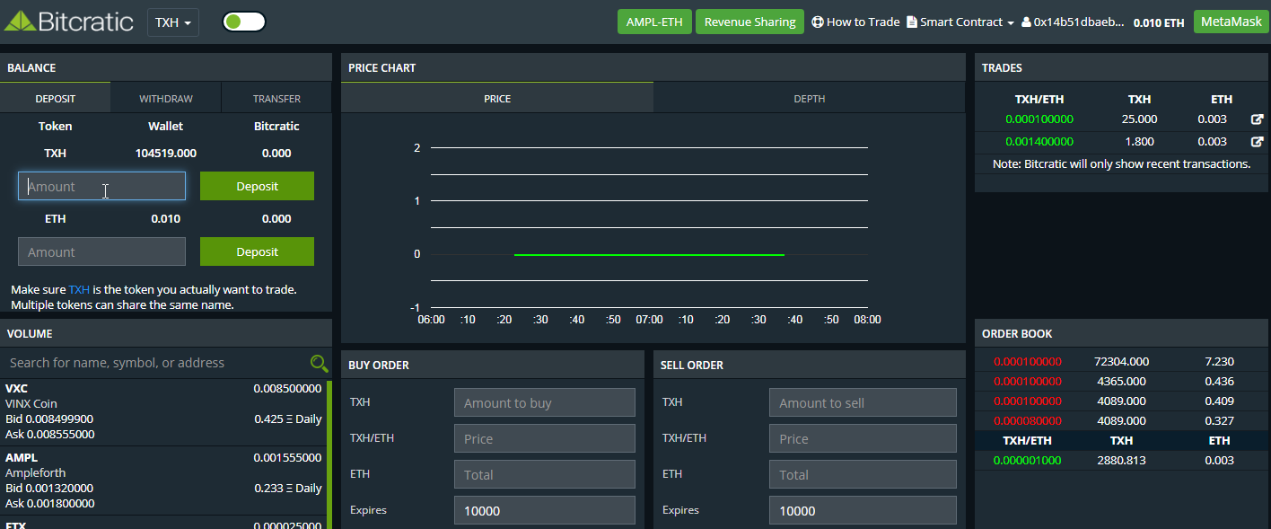Switch to the Transfer tab
Viewport: 1271px width, 529px height.
pyautogui.click(x=276, y=98)
